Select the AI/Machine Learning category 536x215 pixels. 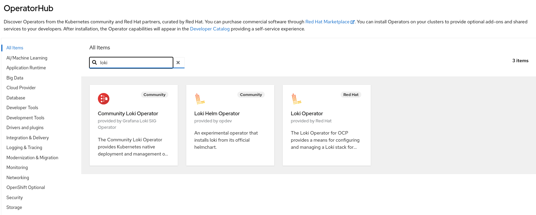[27, 58]
